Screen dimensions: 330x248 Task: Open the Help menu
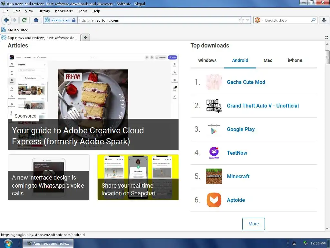click(x=96, y=11)
